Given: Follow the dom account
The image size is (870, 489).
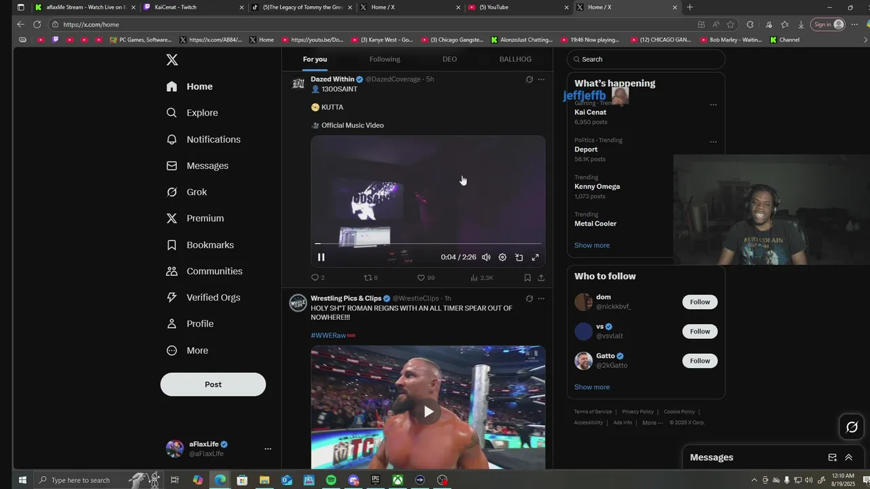Looking at the screenshot, I should [700, 302].
